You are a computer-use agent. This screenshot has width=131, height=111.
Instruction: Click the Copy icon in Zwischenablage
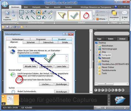[x=14, y=15]
